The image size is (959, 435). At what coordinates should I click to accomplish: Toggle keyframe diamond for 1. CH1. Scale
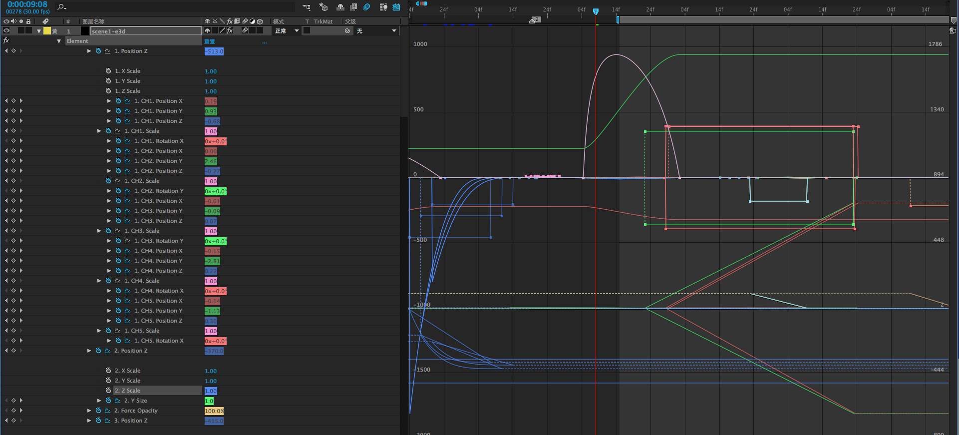[x=13, y=131]
